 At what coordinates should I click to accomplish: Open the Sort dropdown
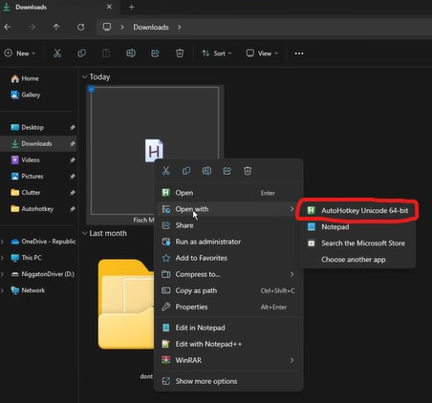tap(216, 53)
